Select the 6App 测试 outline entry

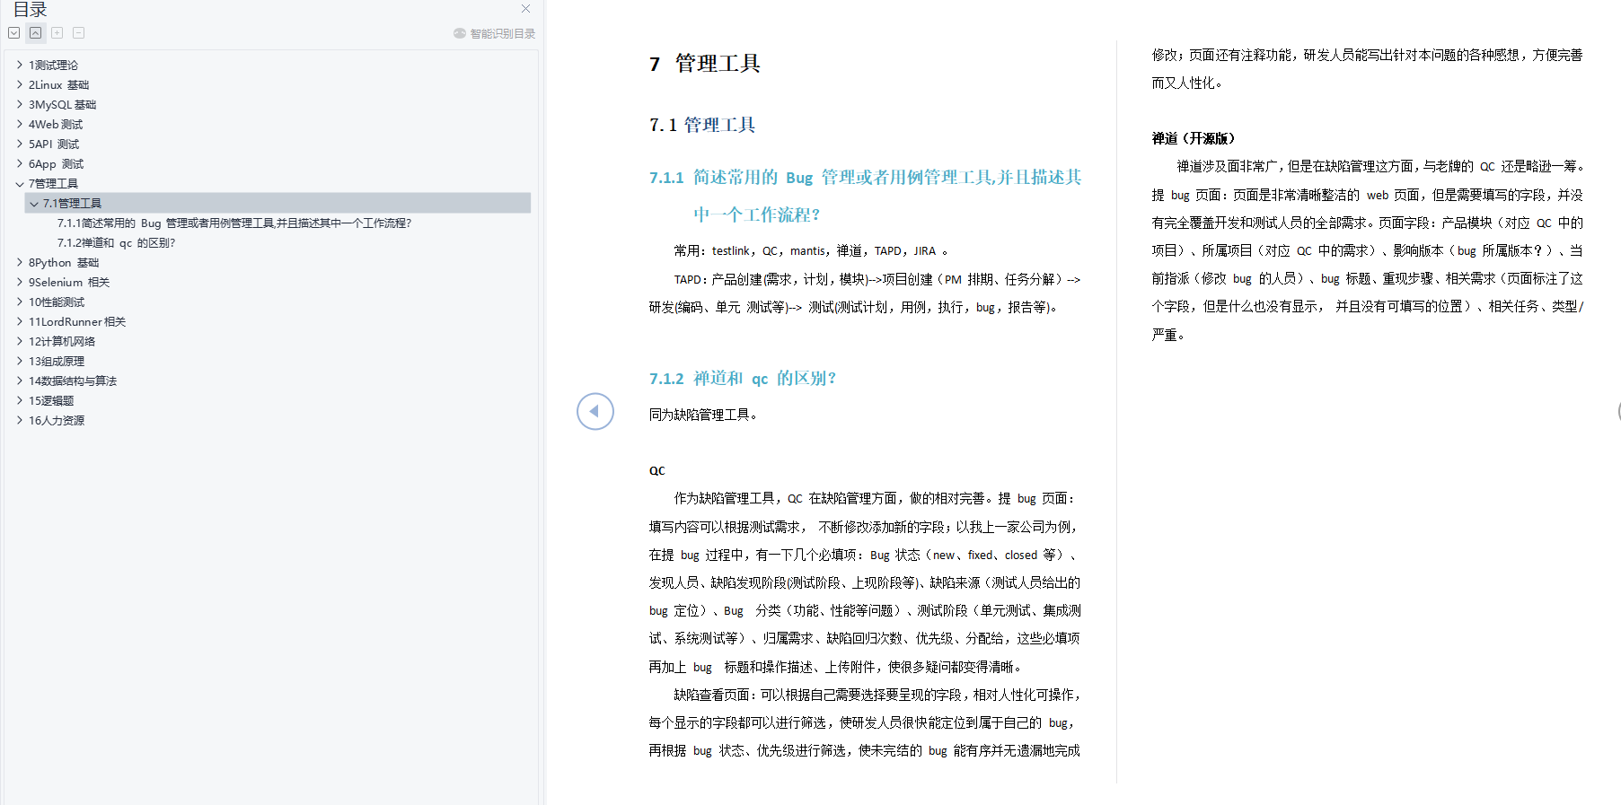(x=56, y=163)
